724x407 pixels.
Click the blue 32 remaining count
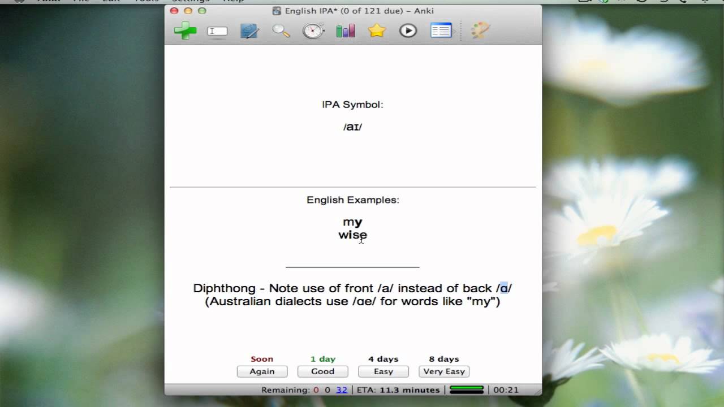pyautogui.click(x=342, y=390)
